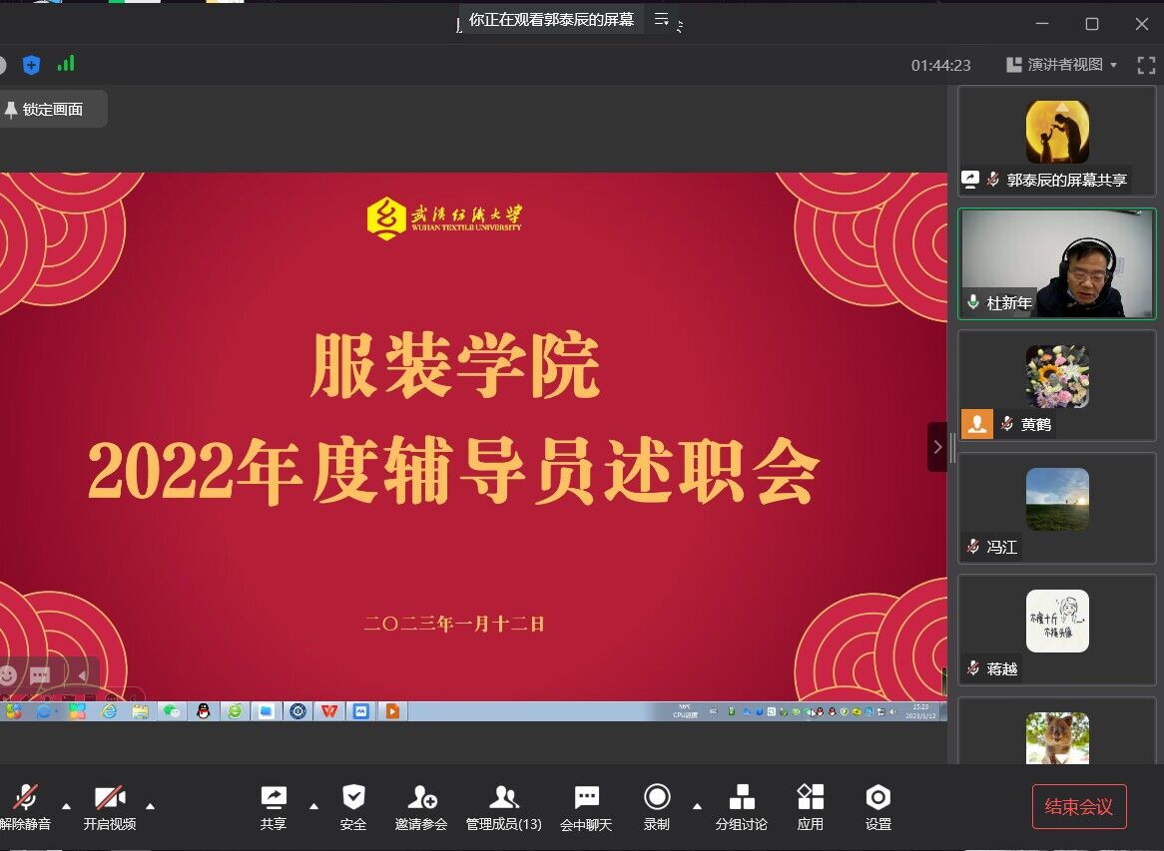Click the End Meeting button

click(1078, 807)
